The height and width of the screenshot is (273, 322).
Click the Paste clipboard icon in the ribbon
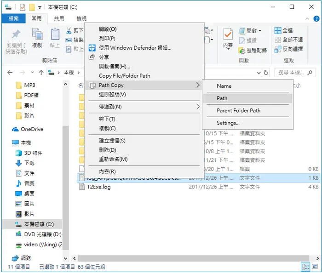point(55,34)
